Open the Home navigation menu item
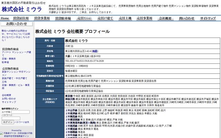 [x=5, y=18]
